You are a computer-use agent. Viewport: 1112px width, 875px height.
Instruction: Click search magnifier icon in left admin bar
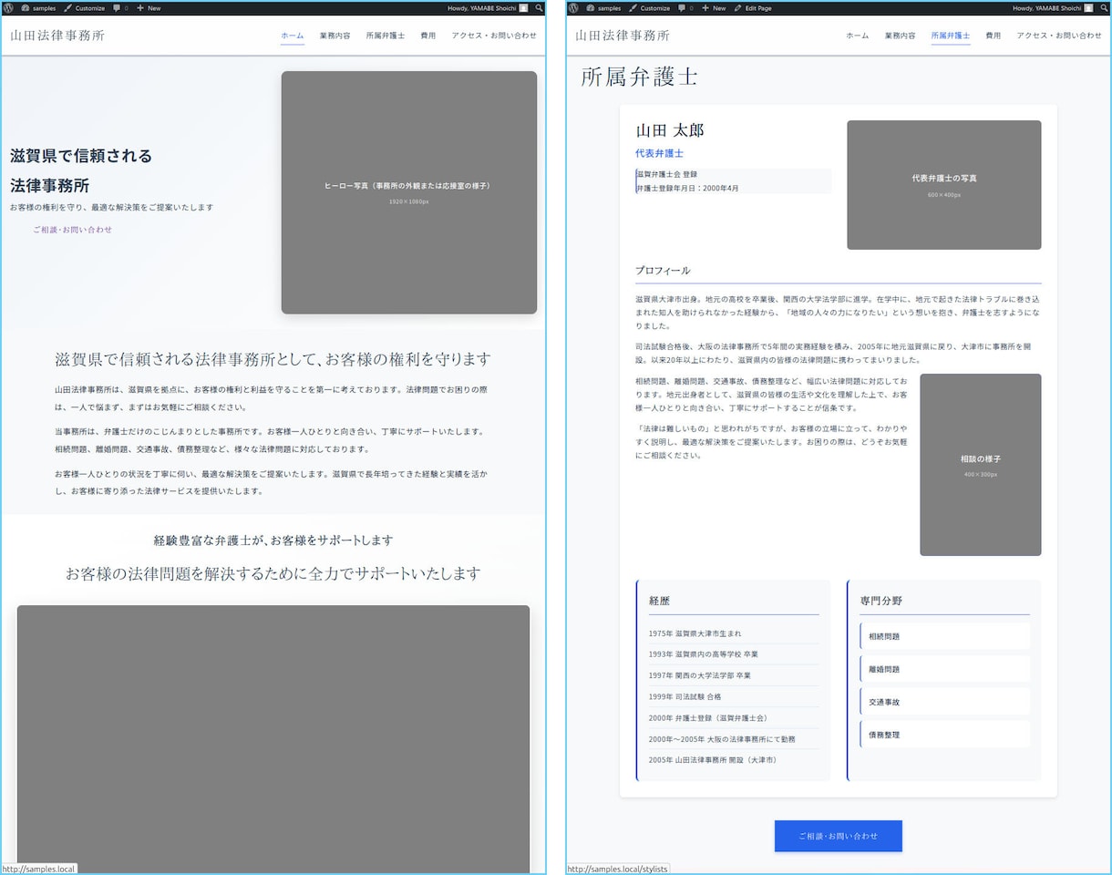(539, 7)
